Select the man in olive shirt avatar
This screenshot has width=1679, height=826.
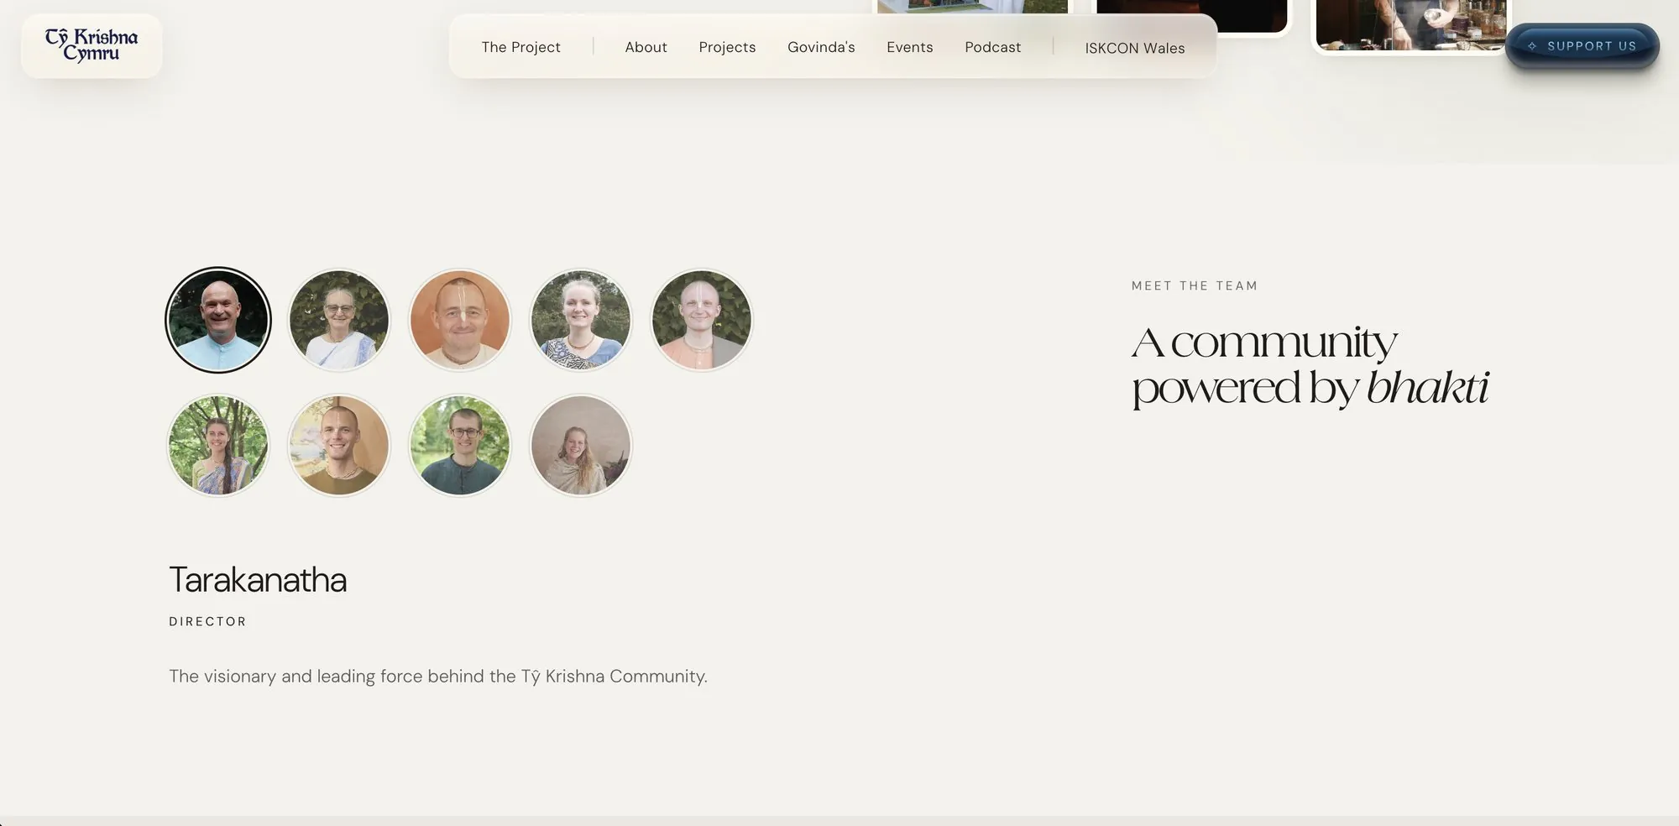click(x=339, y=445)
